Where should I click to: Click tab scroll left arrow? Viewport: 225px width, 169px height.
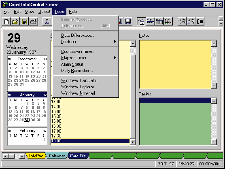(5, 156)
